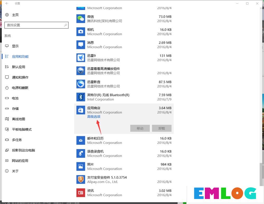Image resolution: width=264 pixels, height=204 pixels.
Task: Click Intel Corporation publisher text
Action: (101, 99)
